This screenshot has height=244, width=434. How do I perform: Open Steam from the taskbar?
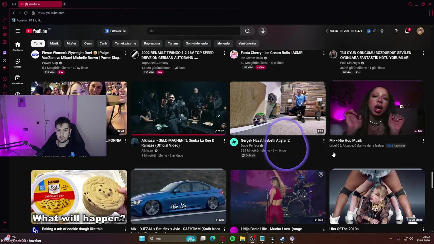coord(282,239)
